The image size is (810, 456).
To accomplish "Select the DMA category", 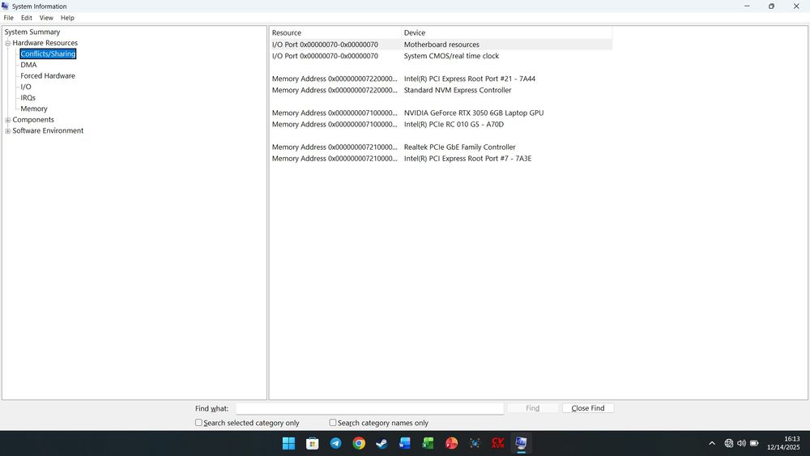I will tap(28, 65).
